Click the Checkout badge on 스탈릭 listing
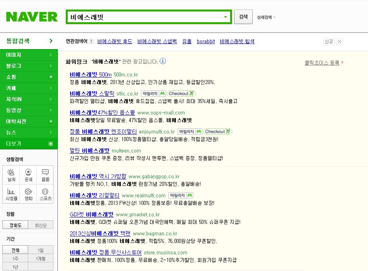This screenshot has width=368, height=271. [181, 94]
